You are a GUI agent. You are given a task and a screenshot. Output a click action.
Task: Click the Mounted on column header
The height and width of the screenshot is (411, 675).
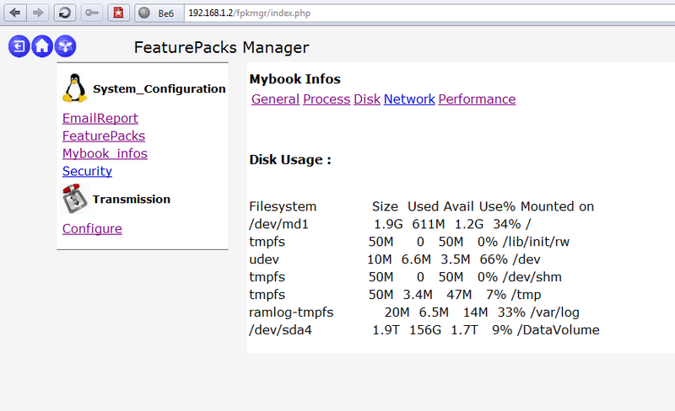coord(558,206)
